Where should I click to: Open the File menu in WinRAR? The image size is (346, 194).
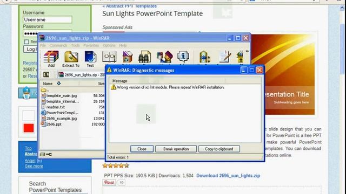pos(43,45)
